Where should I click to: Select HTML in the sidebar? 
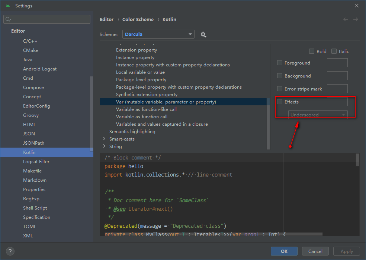29,125
